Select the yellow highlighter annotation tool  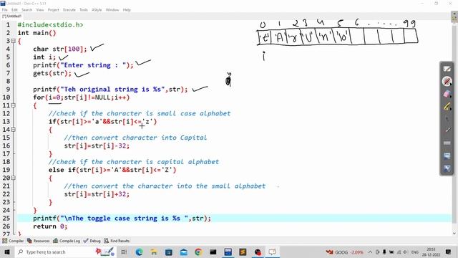[447, 107]
